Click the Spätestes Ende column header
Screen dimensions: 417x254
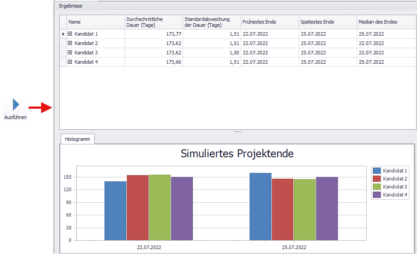[327, 22]
